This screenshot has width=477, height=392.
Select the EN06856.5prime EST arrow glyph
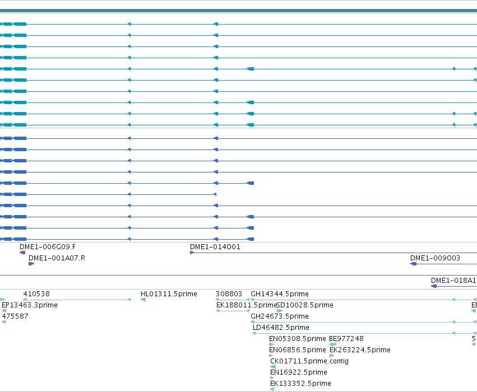pyautogui.click(x=271, y=356)
